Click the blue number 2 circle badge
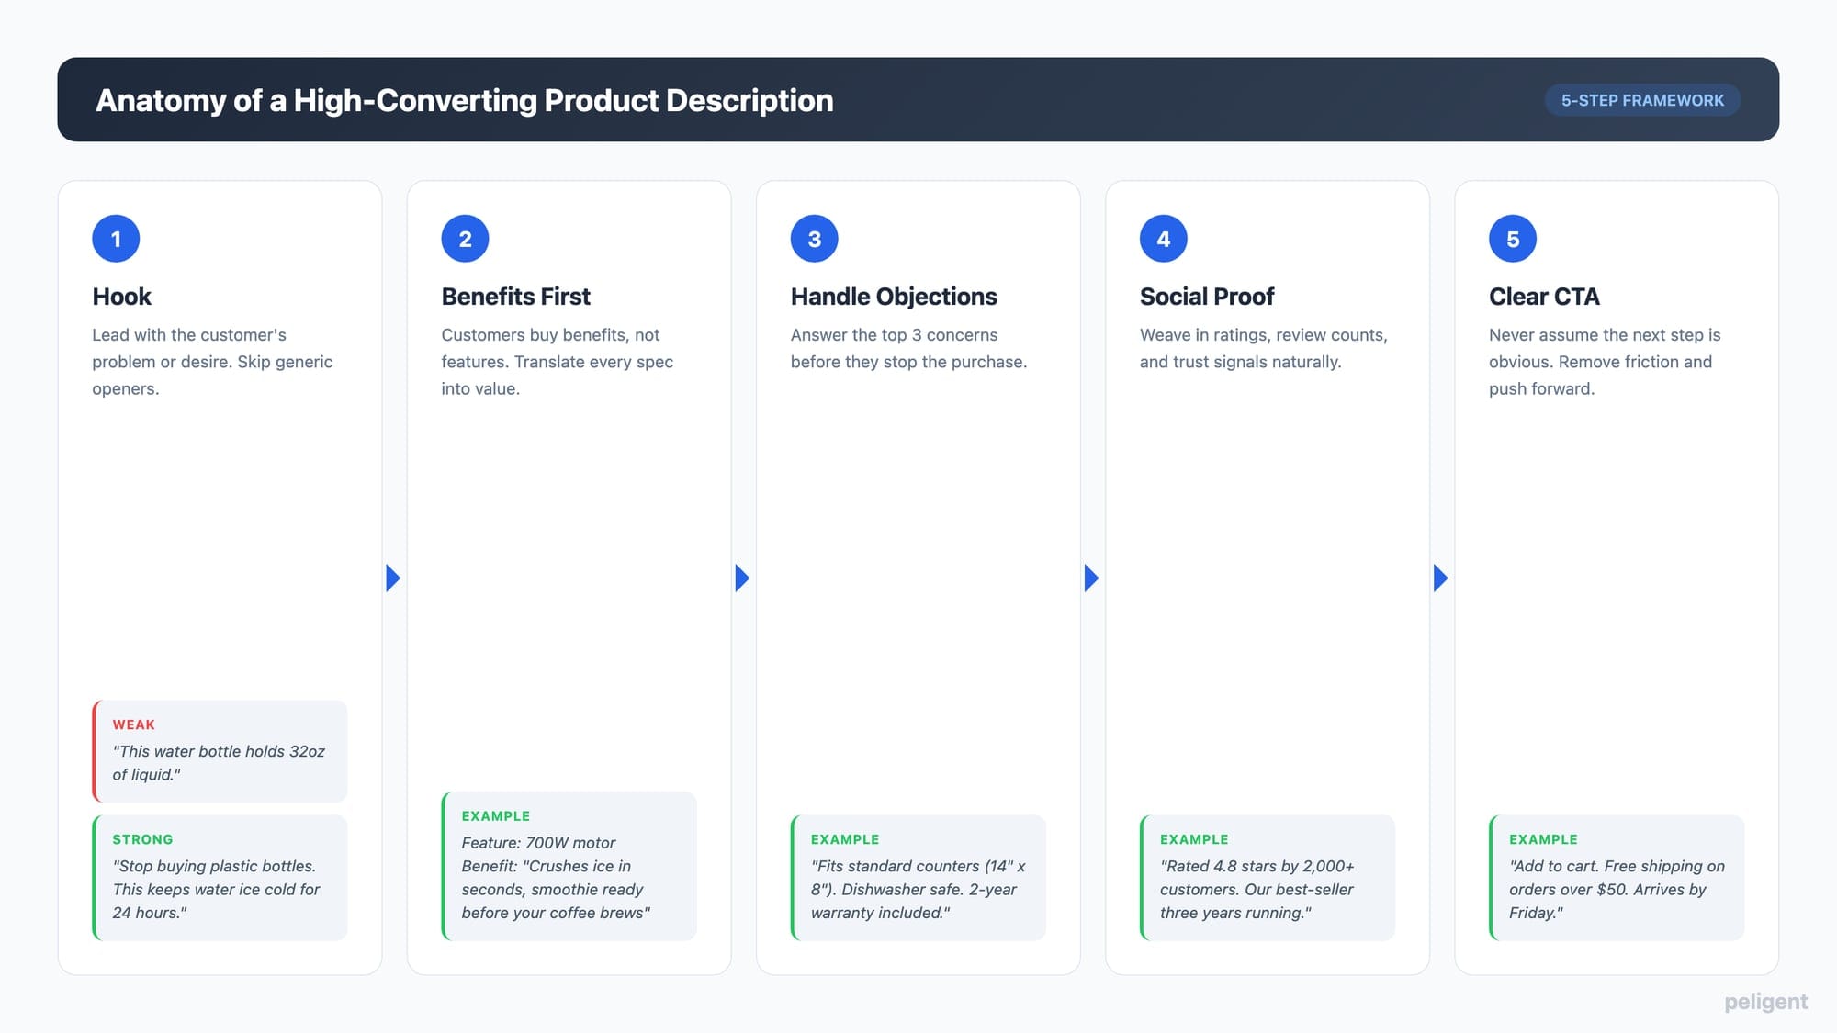Image resolution: width=1837 pixels, height=1033 pixels. 465,239
